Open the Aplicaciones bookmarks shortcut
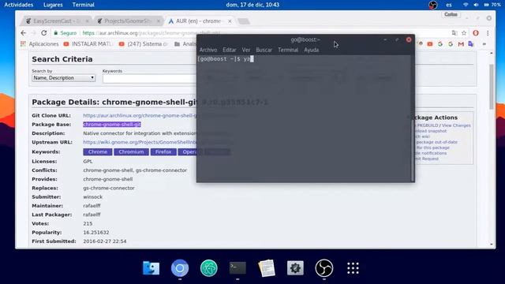The image size is (505, 284). click(39, 44)
